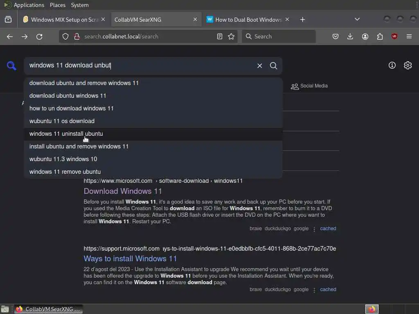
Task: Choose suggestion windows 11 uninstall ubuntu
Action: tap(153, 134)
